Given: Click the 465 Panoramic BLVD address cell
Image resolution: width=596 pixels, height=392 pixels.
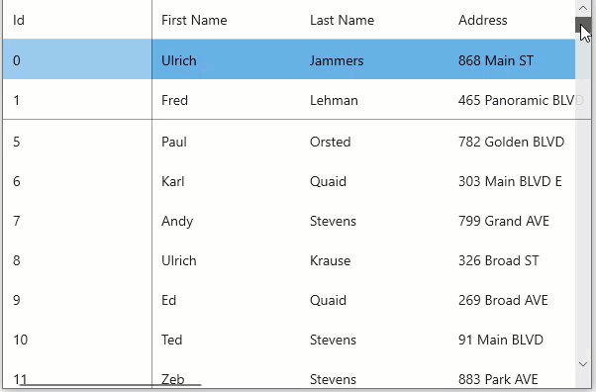Looking at the screenshot, I should point(512,100).
